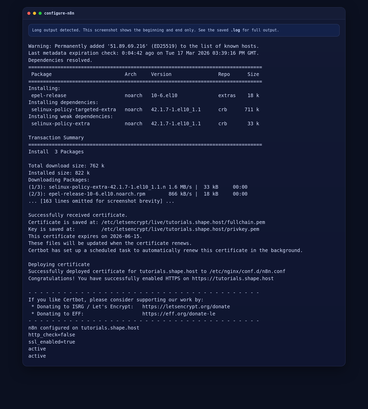Click the '711 k' size value

click(x=252, y=110)
